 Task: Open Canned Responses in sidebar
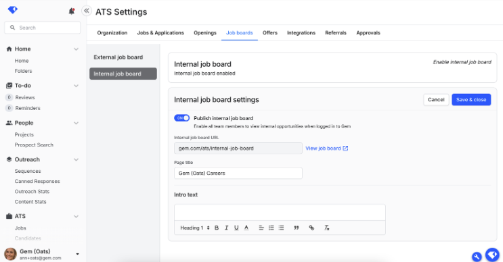37,182
